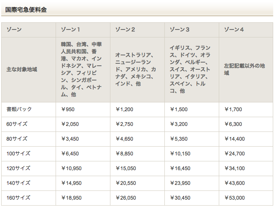Image resolution: width=276 pixels, height=208 pixels.
Task: Click the 140サイズ row label
Action: [18, 183]
